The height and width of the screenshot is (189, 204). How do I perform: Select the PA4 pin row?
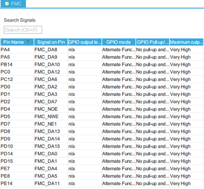101,49
